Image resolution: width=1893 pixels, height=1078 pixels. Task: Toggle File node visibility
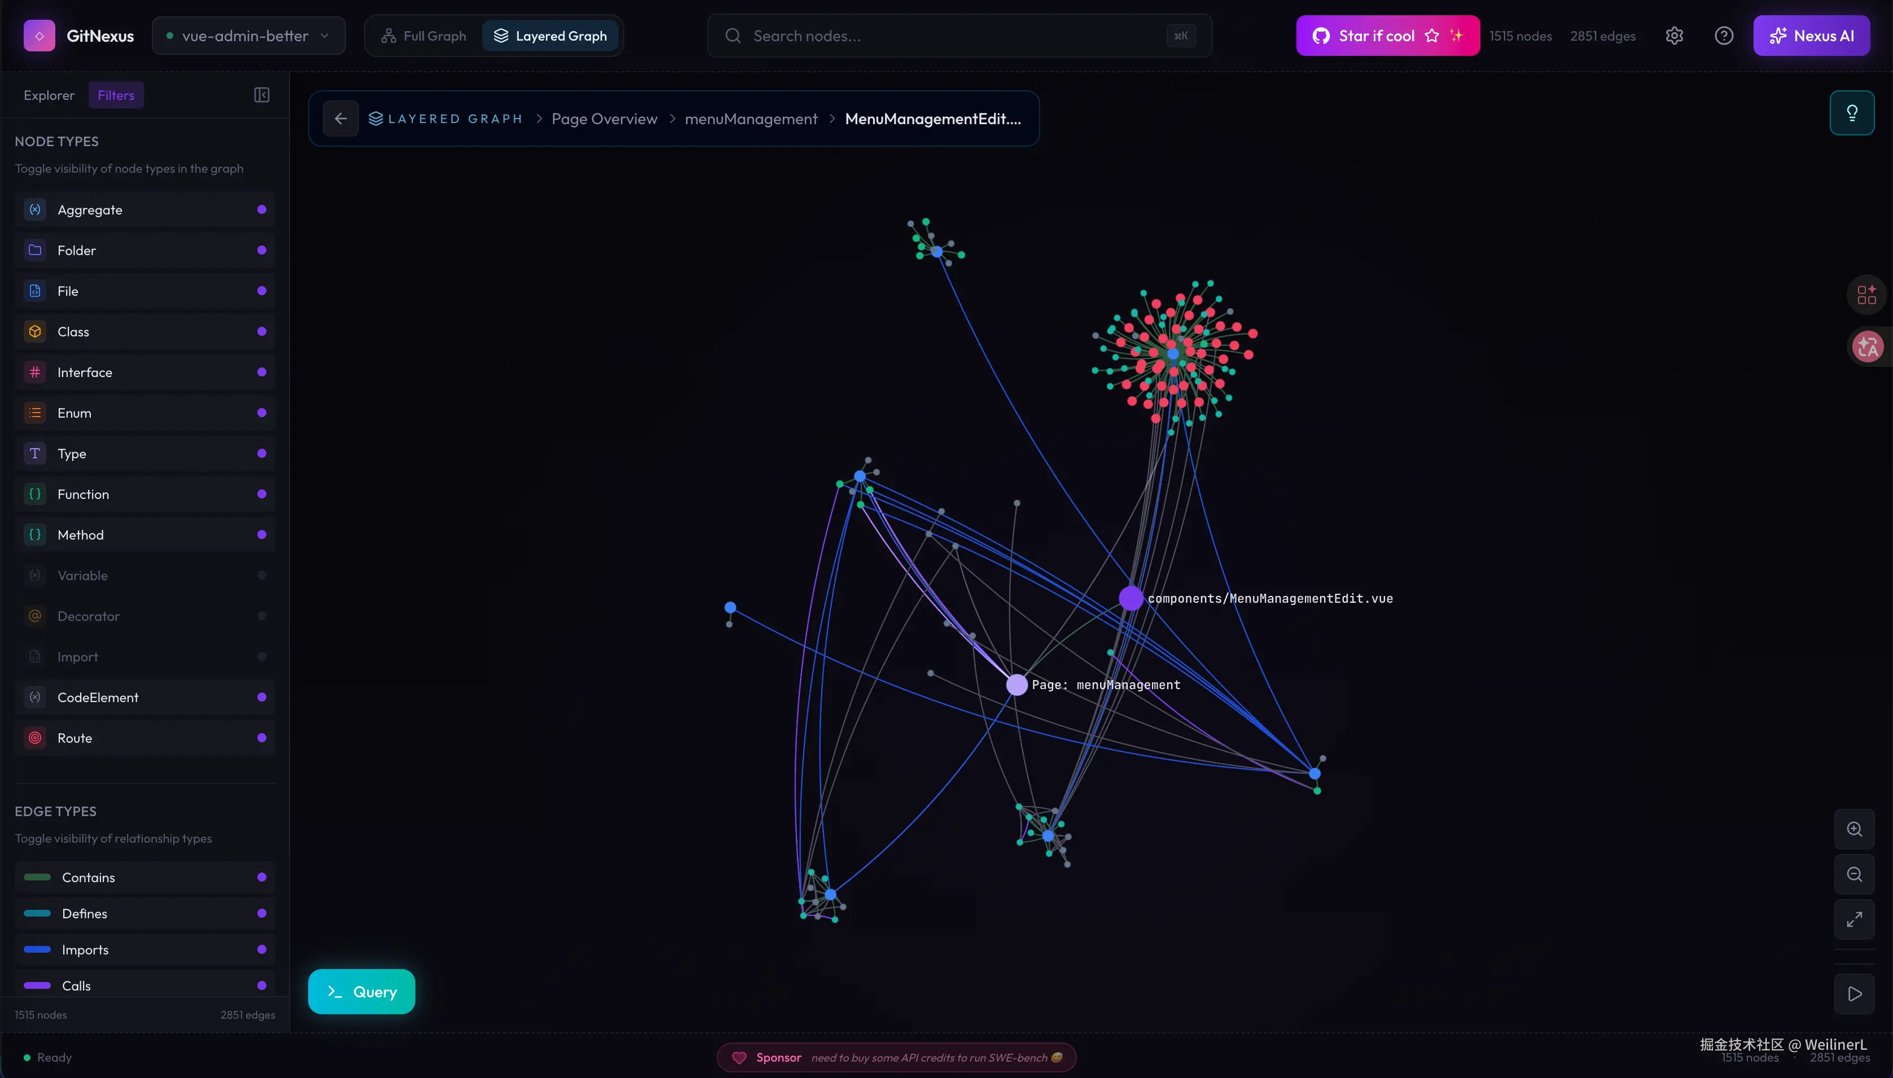tap(261, 291)
